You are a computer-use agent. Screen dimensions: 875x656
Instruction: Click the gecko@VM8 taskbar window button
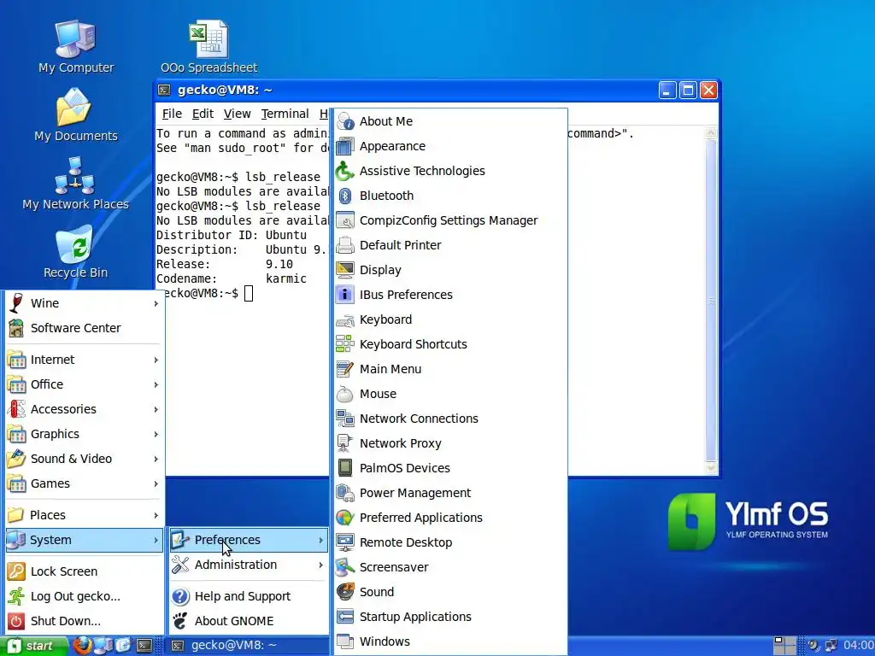pos(249,646)
